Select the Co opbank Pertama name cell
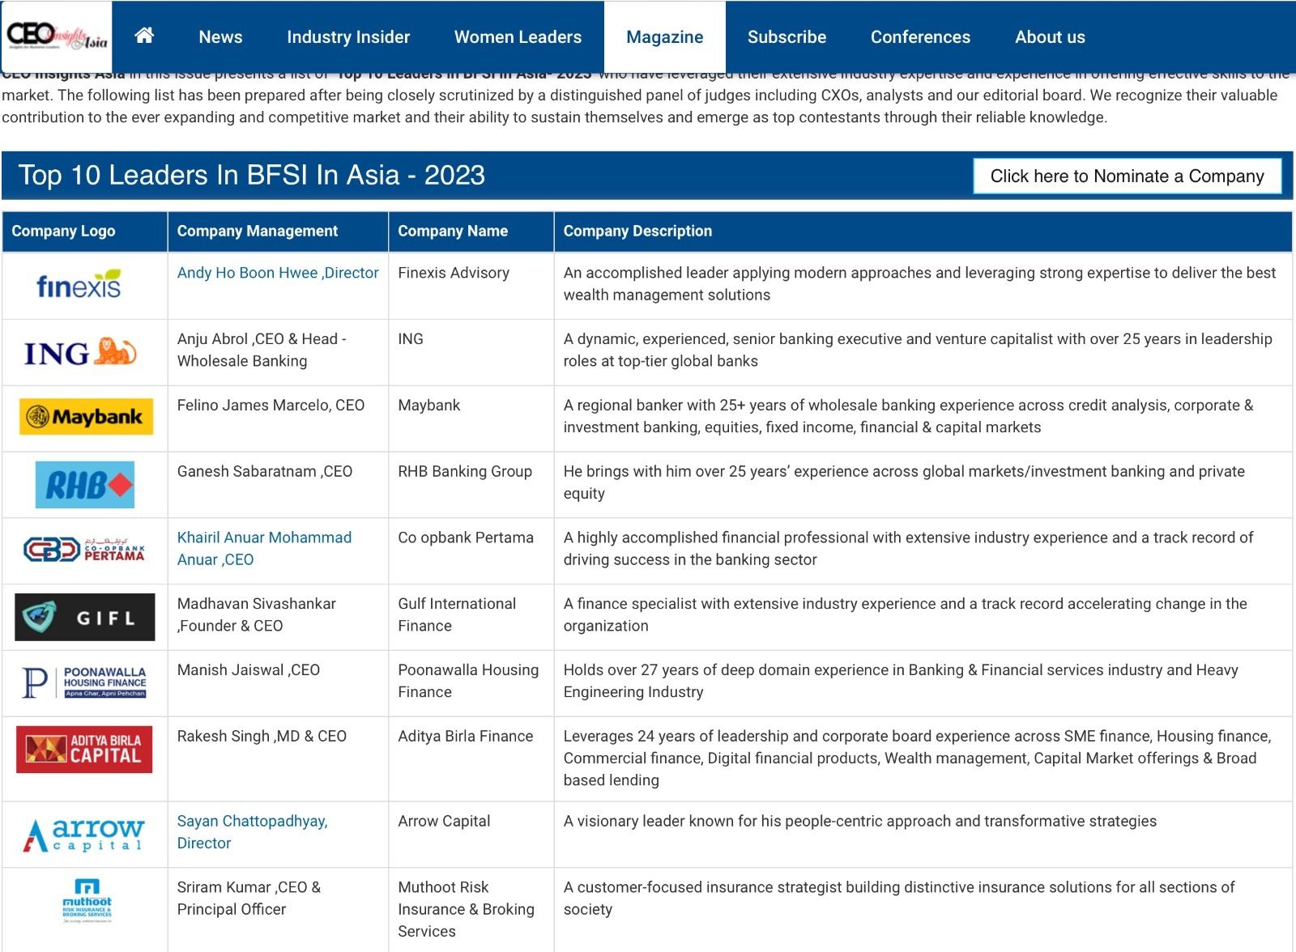The image size is (1296, 952). 471,551
